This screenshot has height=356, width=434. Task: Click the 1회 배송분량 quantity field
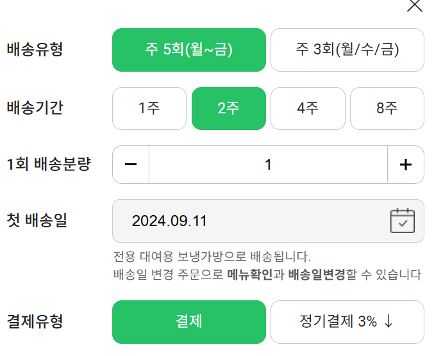click(x=268, y=165)
